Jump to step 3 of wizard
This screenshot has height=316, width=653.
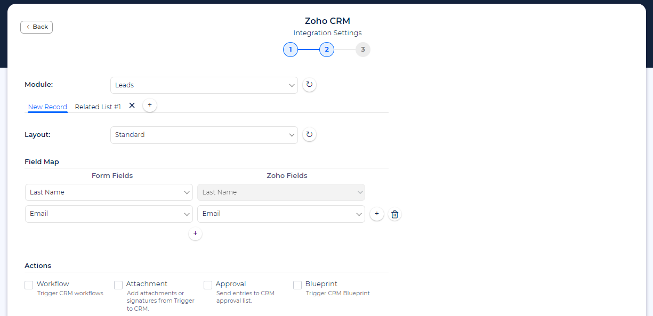[x=362, y=50]
